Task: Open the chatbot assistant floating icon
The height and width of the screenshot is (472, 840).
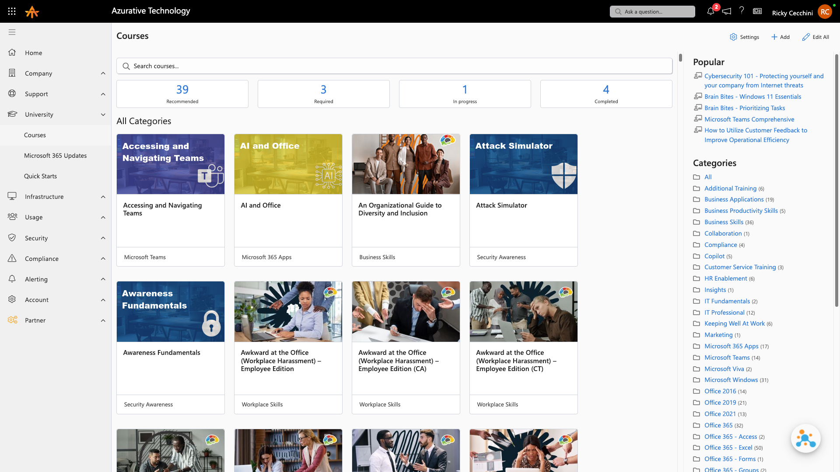Action: 805,438
